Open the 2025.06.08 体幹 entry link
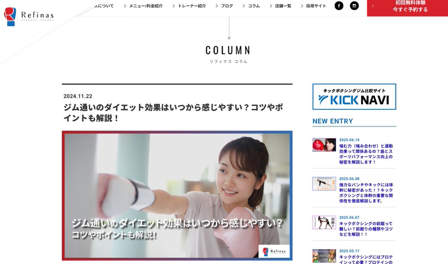The image size is (448, 264). coord(366,193)
